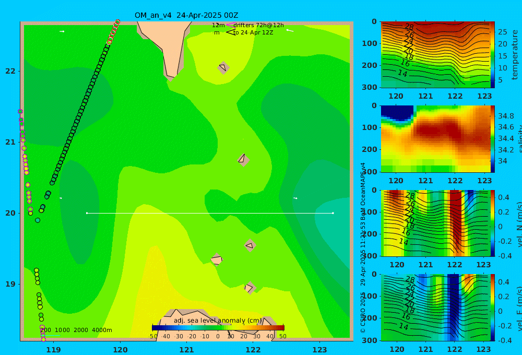Click the 'to 24 Apr 12Z' legend text
The image size is (522, 355).
(253, 32)
